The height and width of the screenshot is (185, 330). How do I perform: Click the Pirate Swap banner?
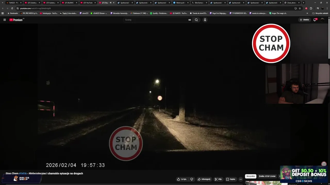[21, 179]
